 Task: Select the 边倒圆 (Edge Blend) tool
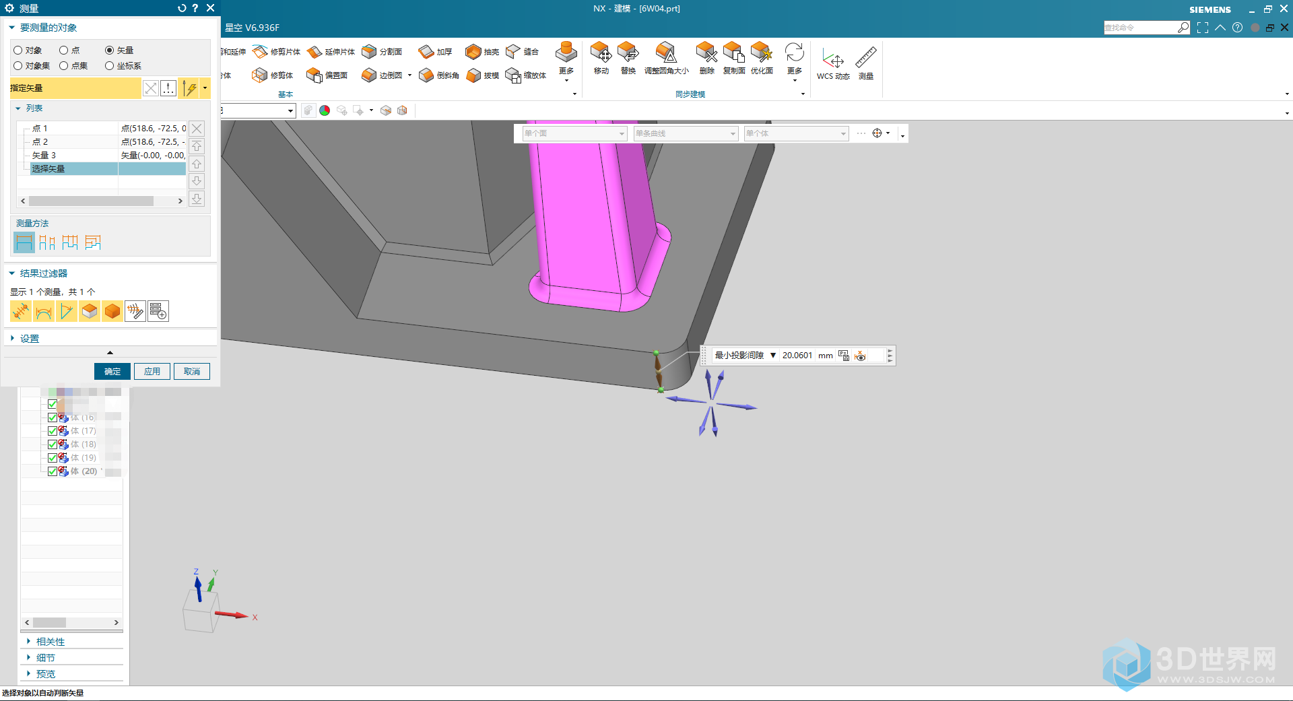click(382, 75)
